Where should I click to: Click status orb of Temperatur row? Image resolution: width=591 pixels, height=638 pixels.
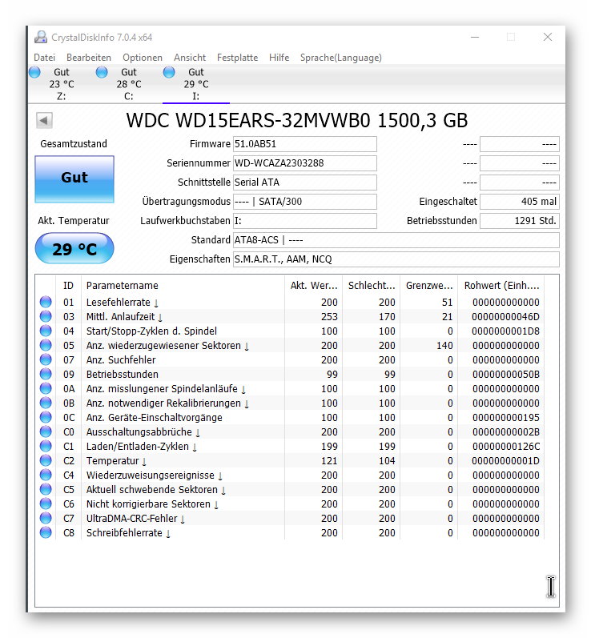46,460
